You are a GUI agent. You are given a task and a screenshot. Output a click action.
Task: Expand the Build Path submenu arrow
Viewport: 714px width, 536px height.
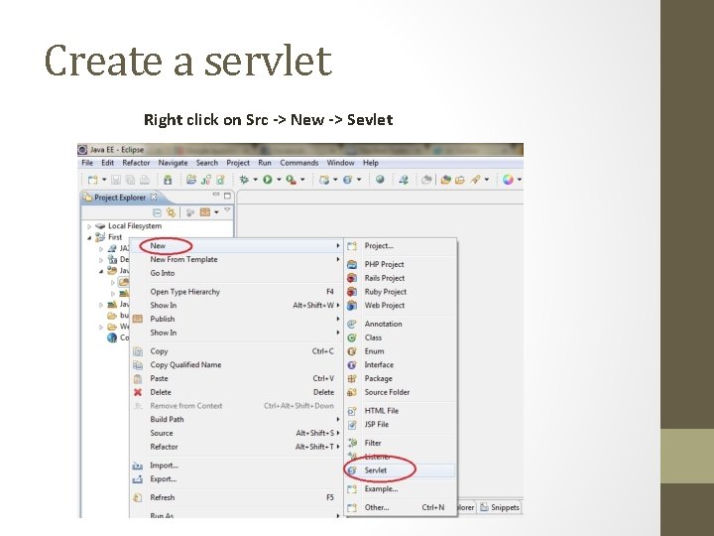(337, 419)
